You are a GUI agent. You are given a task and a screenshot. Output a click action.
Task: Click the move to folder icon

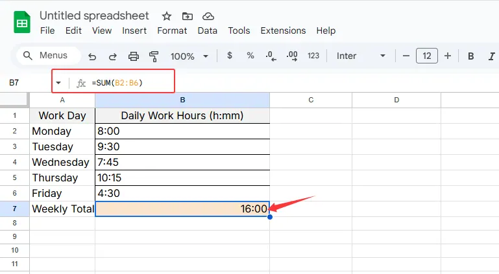tap(188, 16)
